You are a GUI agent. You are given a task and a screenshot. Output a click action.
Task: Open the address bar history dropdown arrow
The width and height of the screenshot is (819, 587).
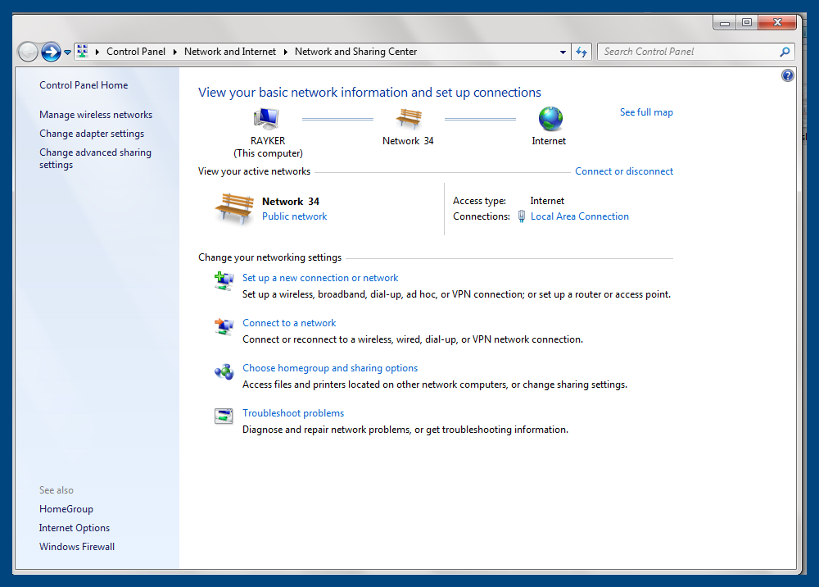click(563, 51)
